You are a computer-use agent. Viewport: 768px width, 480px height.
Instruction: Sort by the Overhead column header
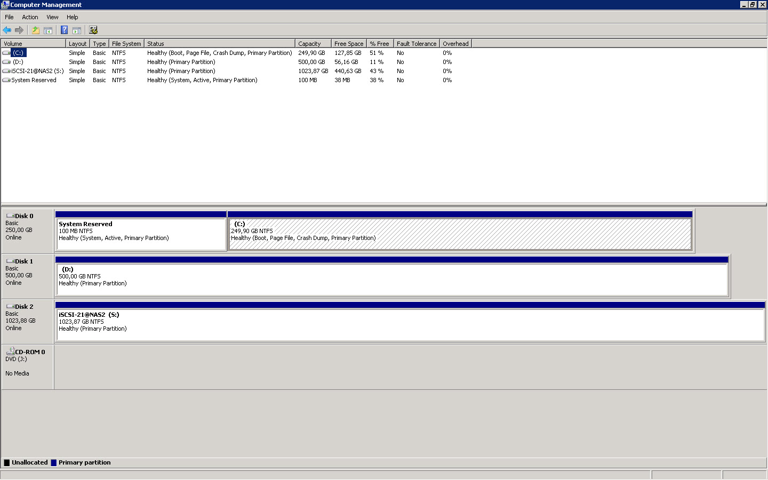pos(455,44)
